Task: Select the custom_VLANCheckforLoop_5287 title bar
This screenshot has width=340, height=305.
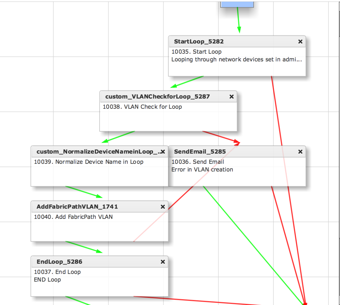Action: point(168,97)
